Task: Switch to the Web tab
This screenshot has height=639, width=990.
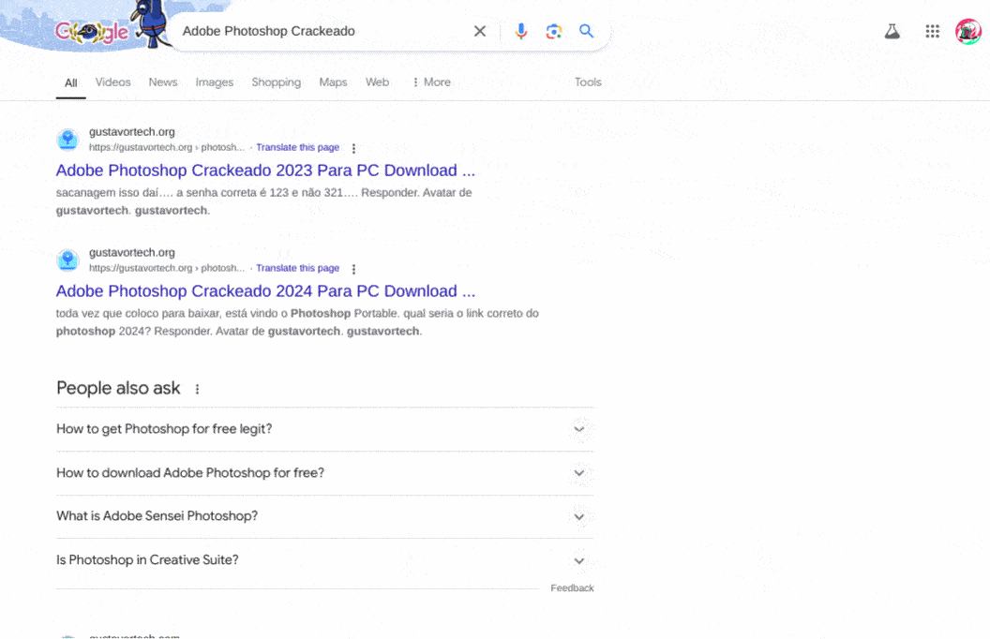Action: point(377,82)
